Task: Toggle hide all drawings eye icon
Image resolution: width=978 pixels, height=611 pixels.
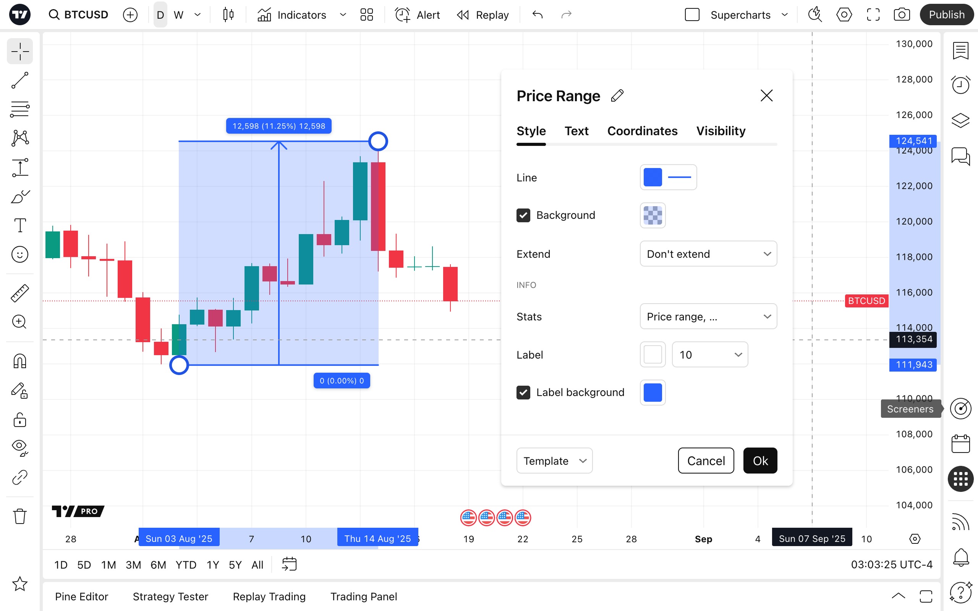Action: 20,447
